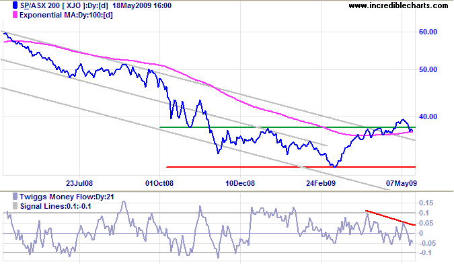Click the -0.1 money flow axis value
The height and width of the screenshot is (266, 454).
point(426,253)
